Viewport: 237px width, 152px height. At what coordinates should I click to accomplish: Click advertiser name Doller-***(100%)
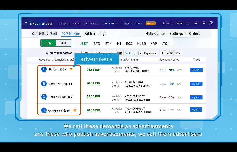point(61,97)
